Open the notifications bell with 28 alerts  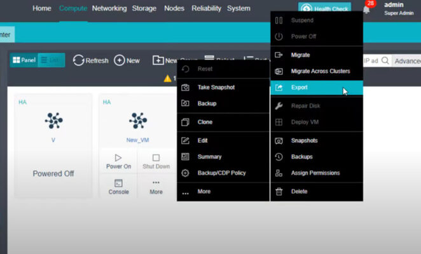pos(366,10)
